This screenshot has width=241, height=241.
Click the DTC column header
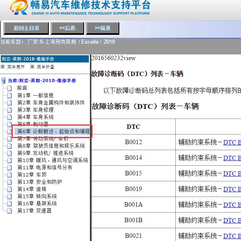[x=133, y=127]
